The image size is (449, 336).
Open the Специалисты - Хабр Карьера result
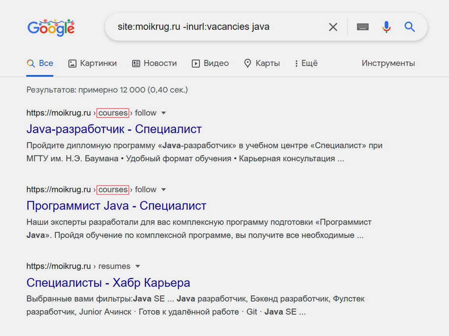(x=108, y=282)
